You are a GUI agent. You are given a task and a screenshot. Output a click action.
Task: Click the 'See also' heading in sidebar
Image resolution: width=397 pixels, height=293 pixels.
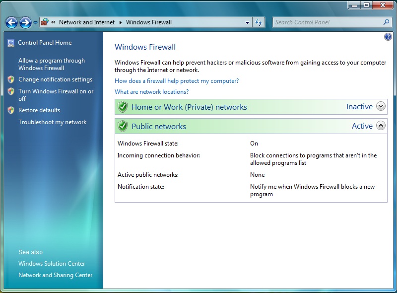tap(30, 252)
